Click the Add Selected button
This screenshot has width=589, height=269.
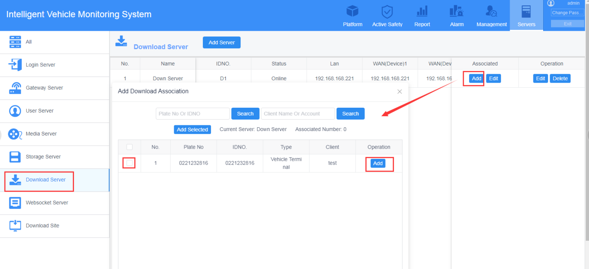click(x=192, y=129)
